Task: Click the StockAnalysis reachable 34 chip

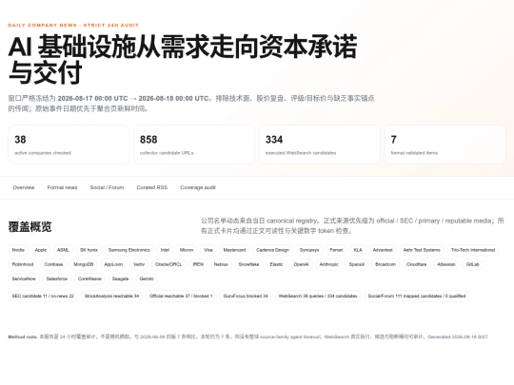Action: tap(111, 296)
